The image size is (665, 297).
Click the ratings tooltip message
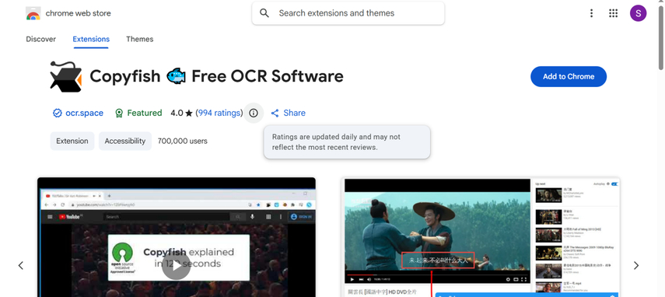pos(347,142)
